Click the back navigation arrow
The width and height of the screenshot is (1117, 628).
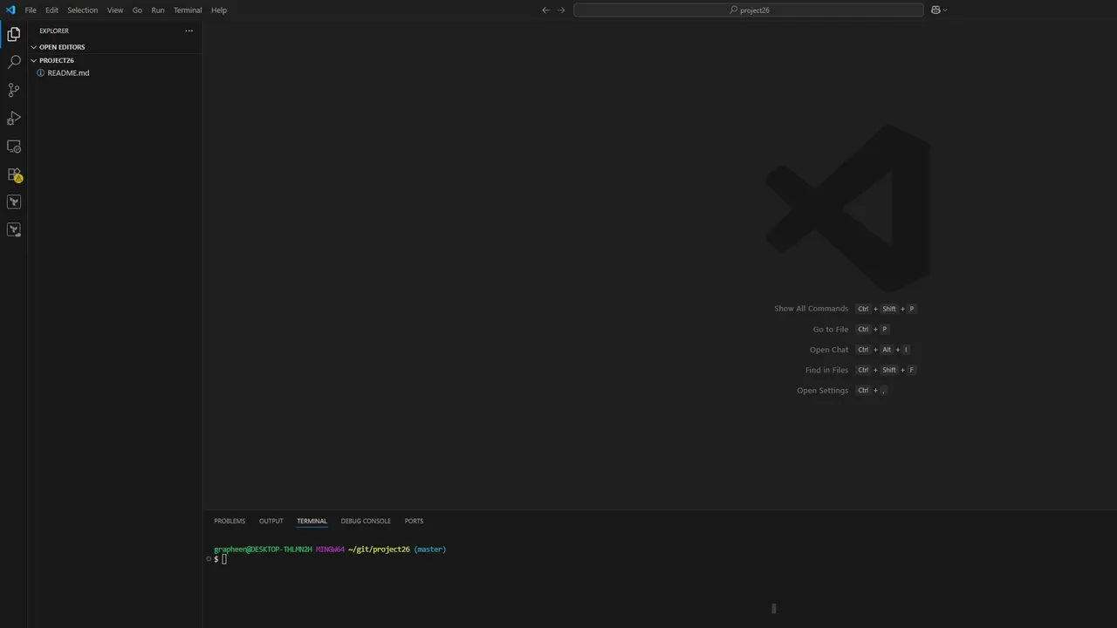(x=545, y=10)
